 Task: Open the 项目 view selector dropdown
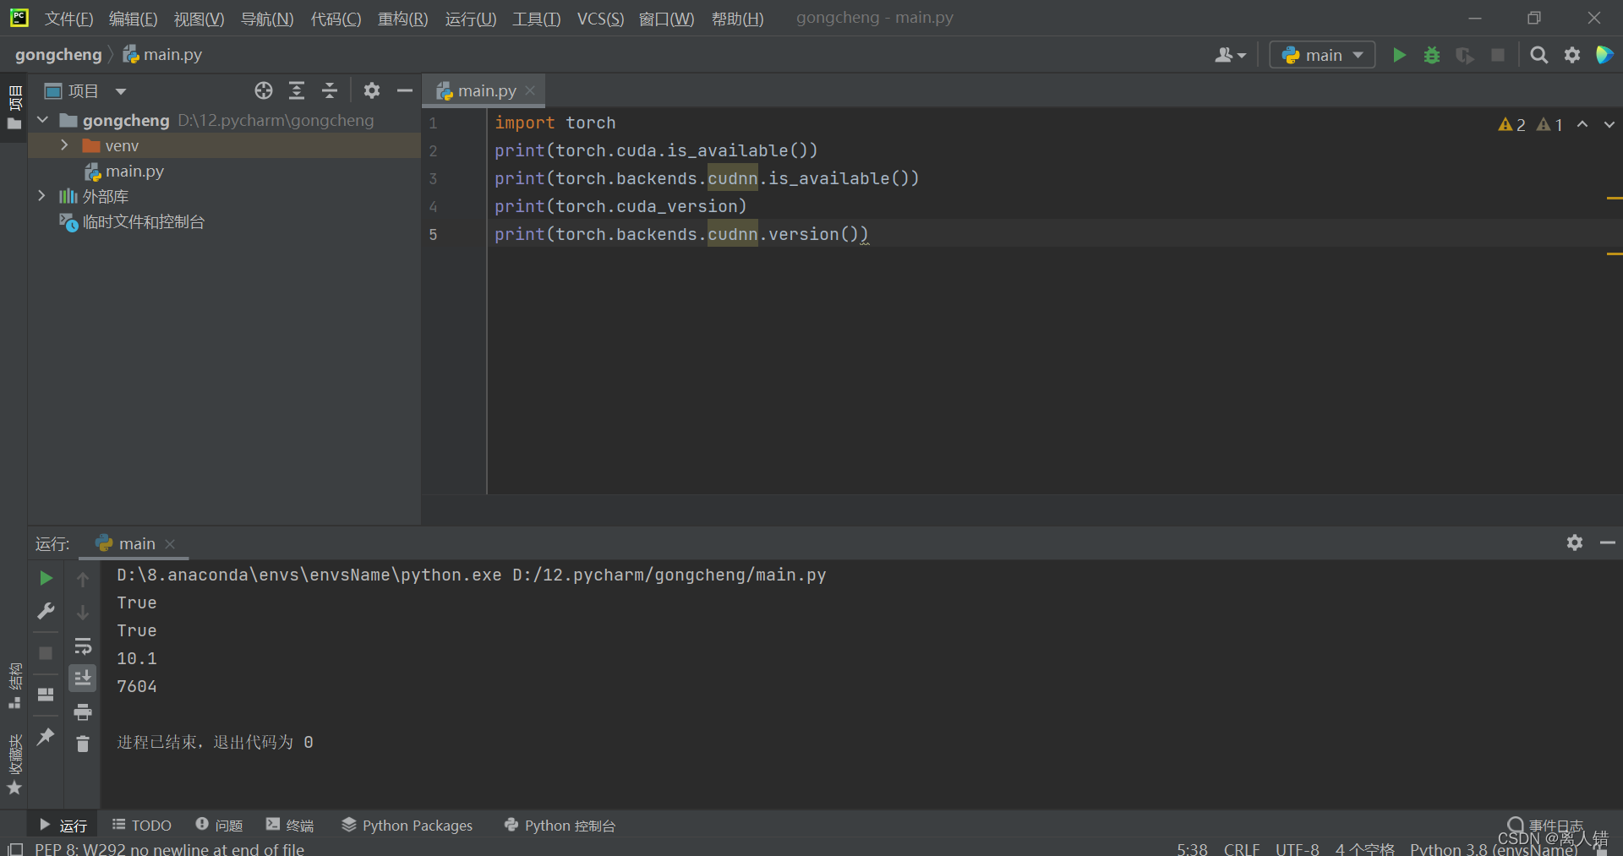(85, 90)
